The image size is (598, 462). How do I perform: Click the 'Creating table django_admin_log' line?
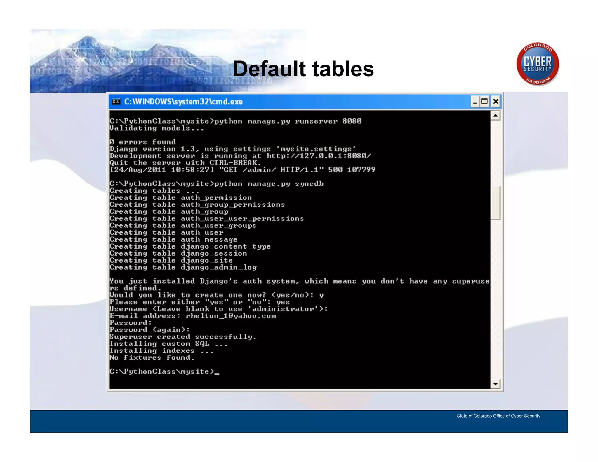coord(183,268)
